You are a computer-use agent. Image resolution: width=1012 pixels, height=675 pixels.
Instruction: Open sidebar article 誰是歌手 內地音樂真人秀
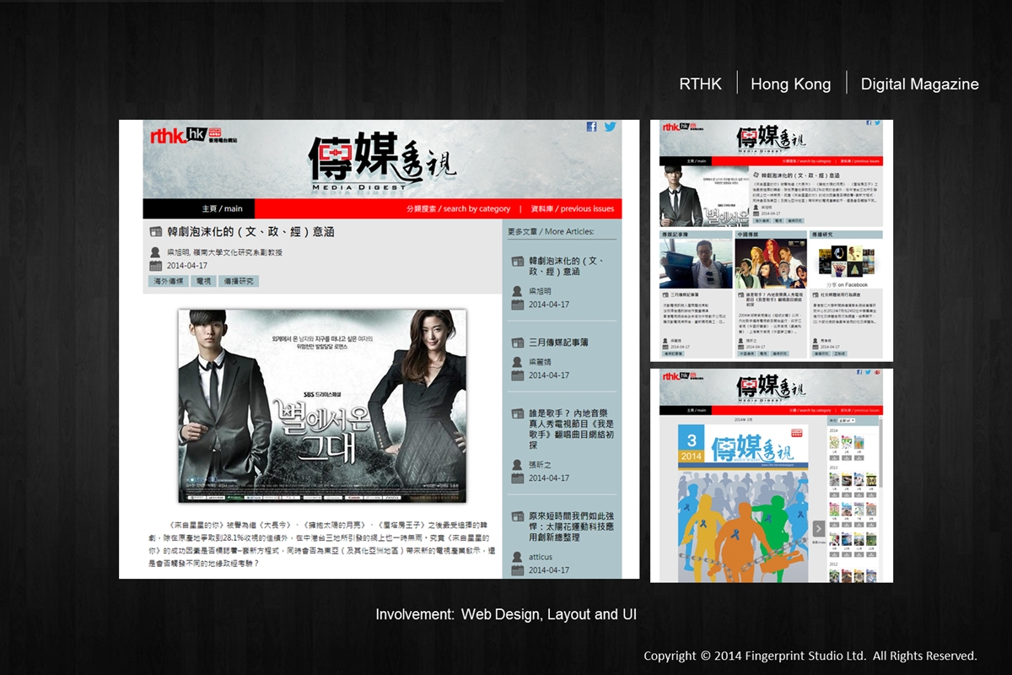tap(571, 429)
